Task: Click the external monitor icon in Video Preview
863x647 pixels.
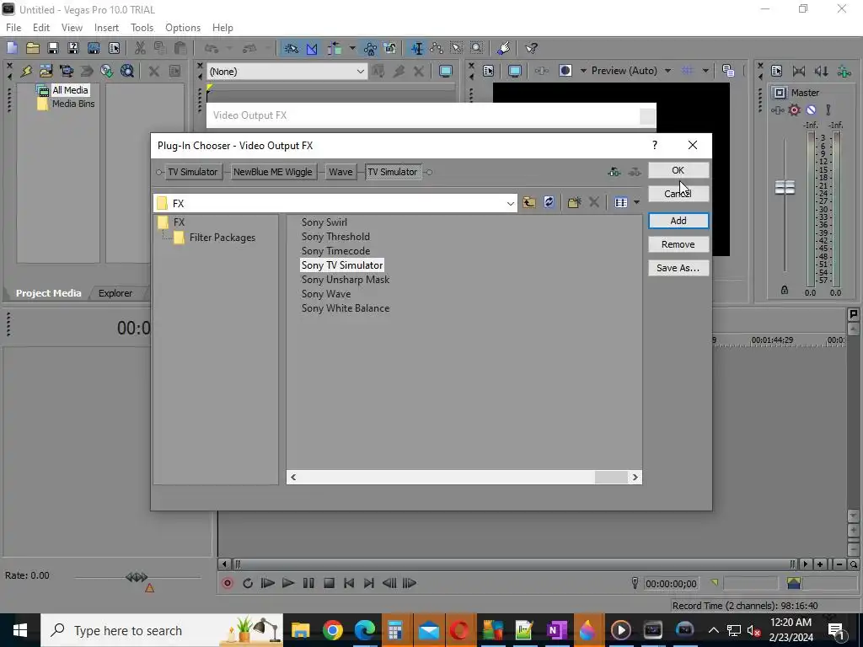Action: (x=515, y=71)
